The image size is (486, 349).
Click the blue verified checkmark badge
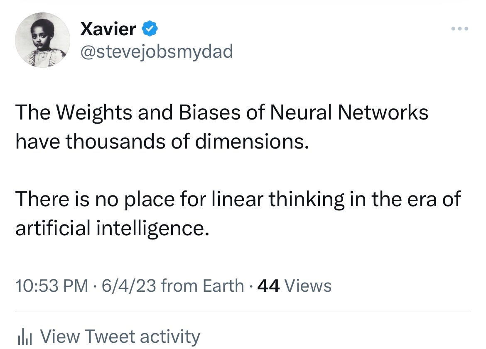point(150,29)
